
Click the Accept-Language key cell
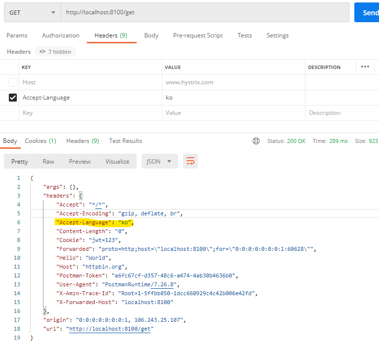pyautogui.click(x=91, y=98)
